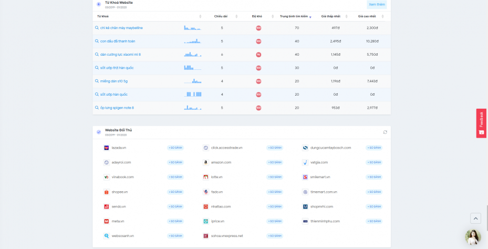Click the dungcucamtaybosch.com favicon
Image resolution: width=488 pixels, height=249 pixels.
tap(305, 148)
